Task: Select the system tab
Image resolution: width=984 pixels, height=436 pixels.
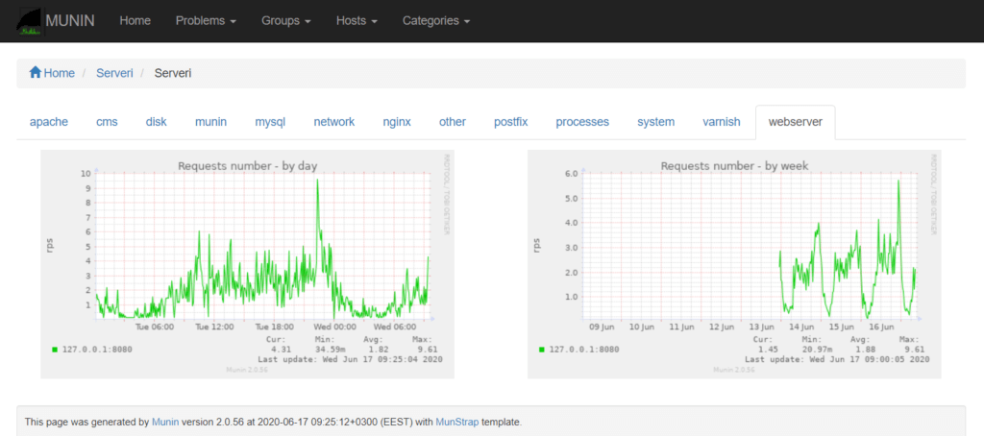Action: pos(655,122)
